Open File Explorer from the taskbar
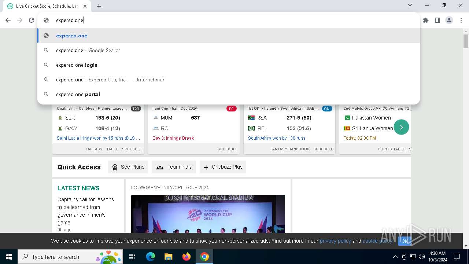Image resolution: width=469 pixels, height=264 pixels. pos(169,257)
